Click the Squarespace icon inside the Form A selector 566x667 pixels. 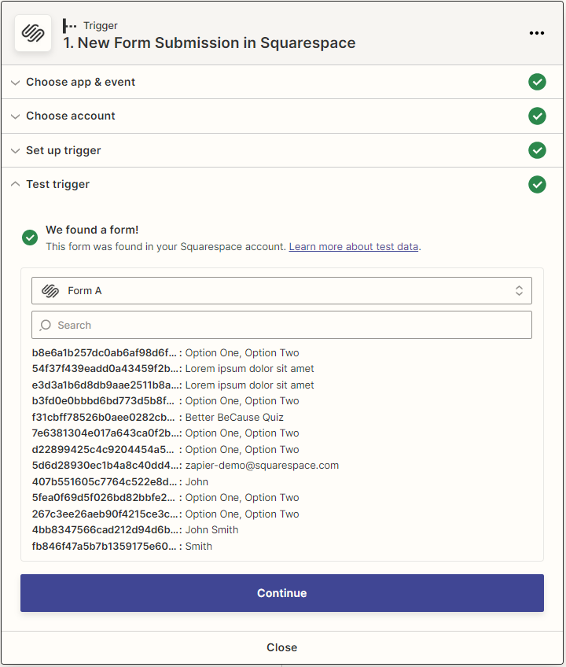coord(50,290)
